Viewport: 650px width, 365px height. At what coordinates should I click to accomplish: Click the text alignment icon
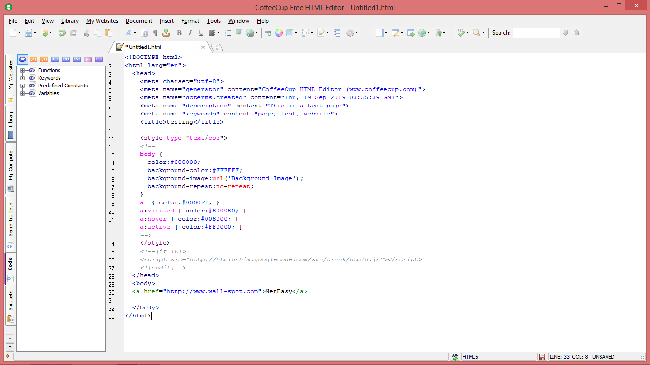(x=212, y=33)
